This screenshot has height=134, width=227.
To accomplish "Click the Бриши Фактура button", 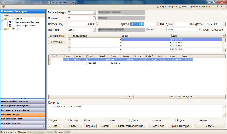I will coord(180,126).
